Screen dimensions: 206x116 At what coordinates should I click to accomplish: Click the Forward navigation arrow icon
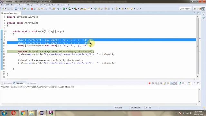pos(137,9)
